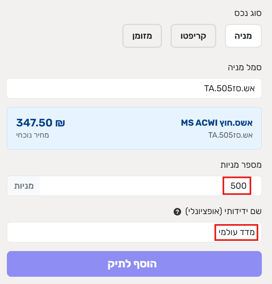Click the סוג נכס label
This screenshot has width=272, height=284.
(248, 13)
